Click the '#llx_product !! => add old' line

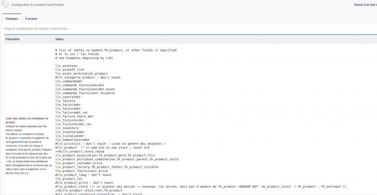click(102, 148)
